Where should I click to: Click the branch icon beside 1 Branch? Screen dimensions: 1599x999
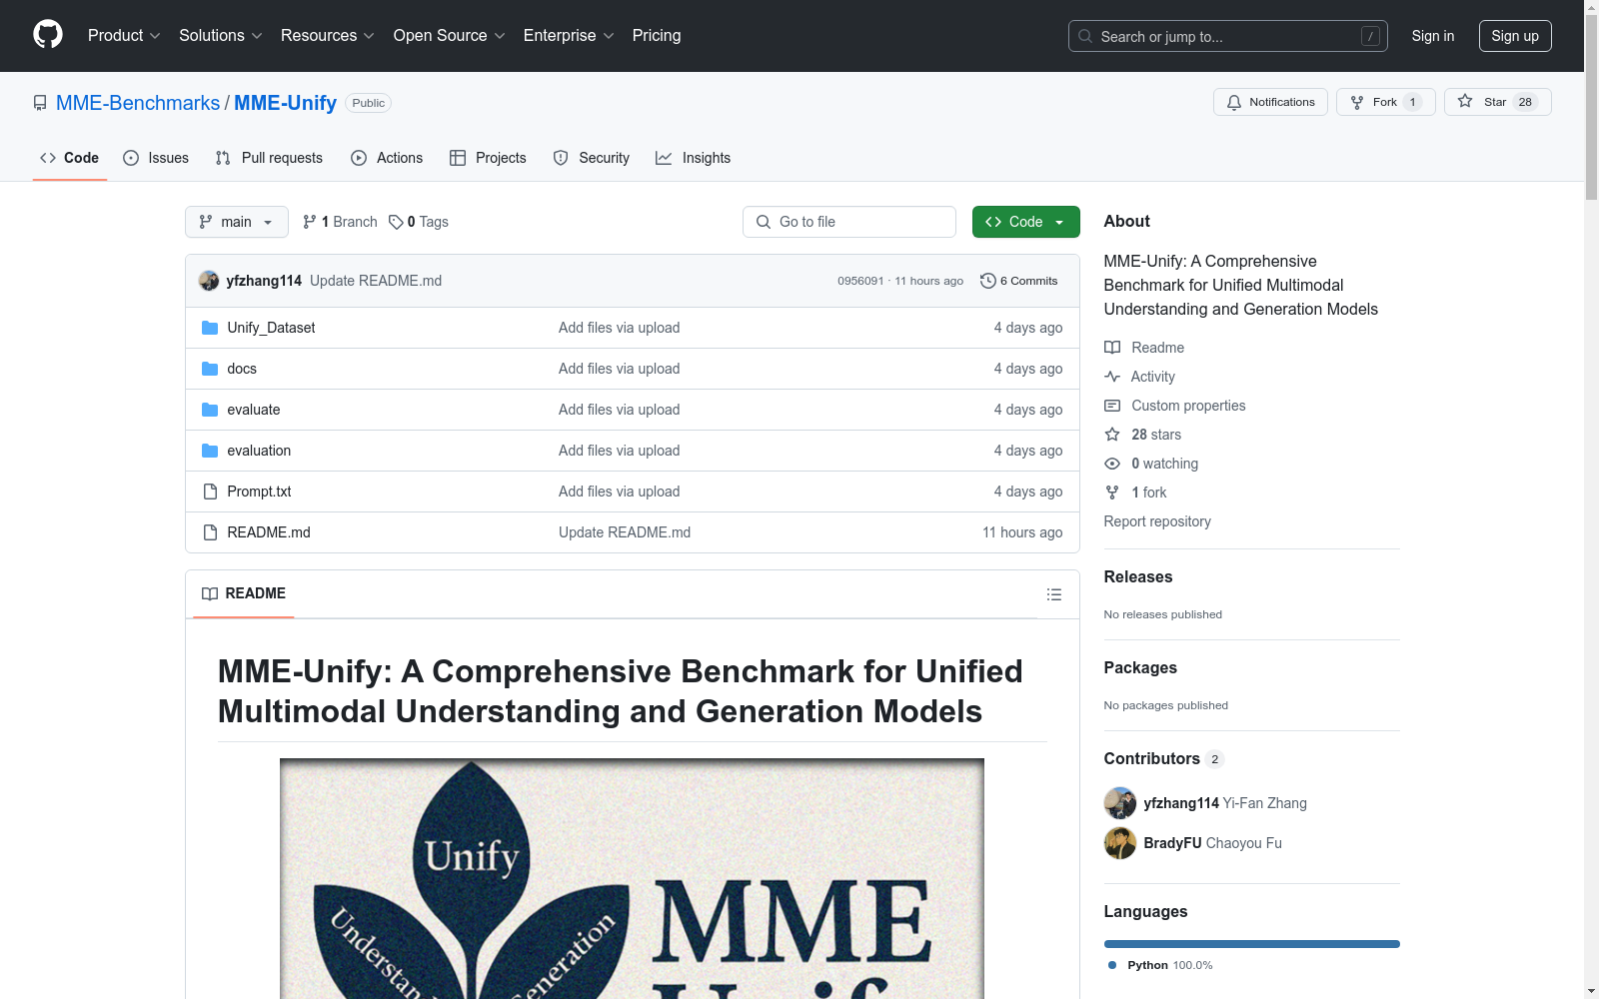pos(310,222)
